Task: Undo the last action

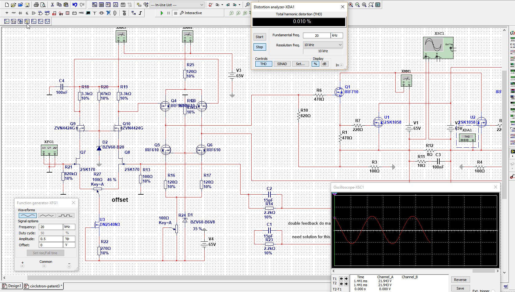Action: pos(75,5)
